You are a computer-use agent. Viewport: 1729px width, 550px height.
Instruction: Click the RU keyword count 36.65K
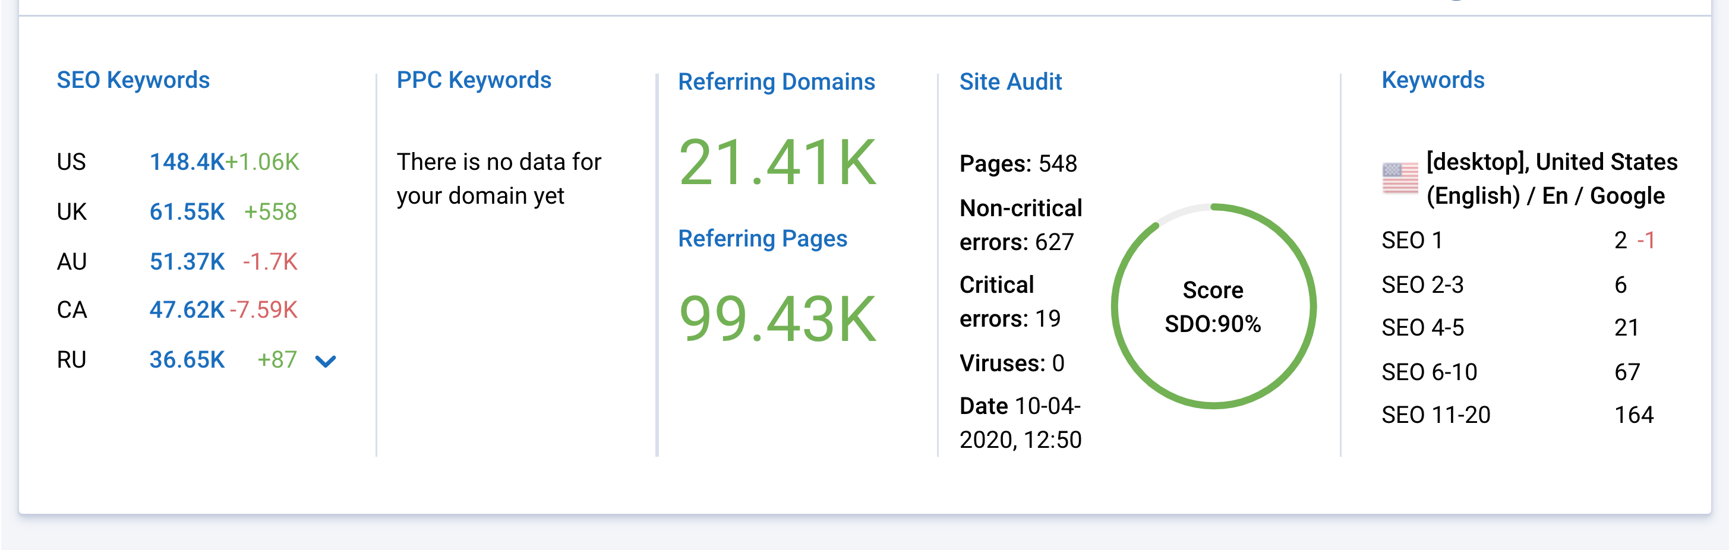[187, 360]
